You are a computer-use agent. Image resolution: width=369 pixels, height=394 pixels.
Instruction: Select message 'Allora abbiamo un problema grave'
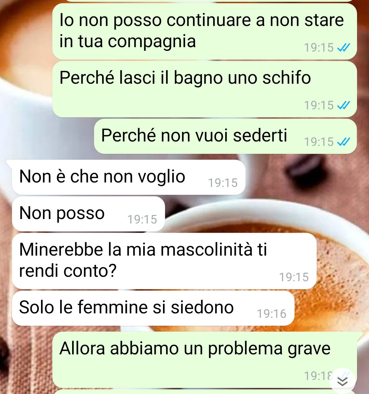point(204,359)
